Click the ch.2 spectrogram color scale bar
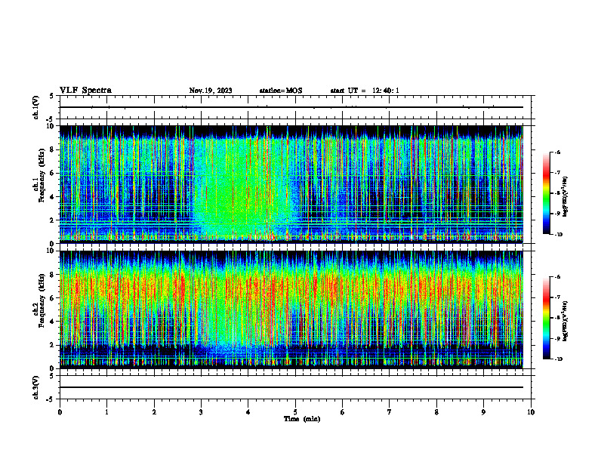The height and width of the screenshot is (462, 598). pos(547,318)
